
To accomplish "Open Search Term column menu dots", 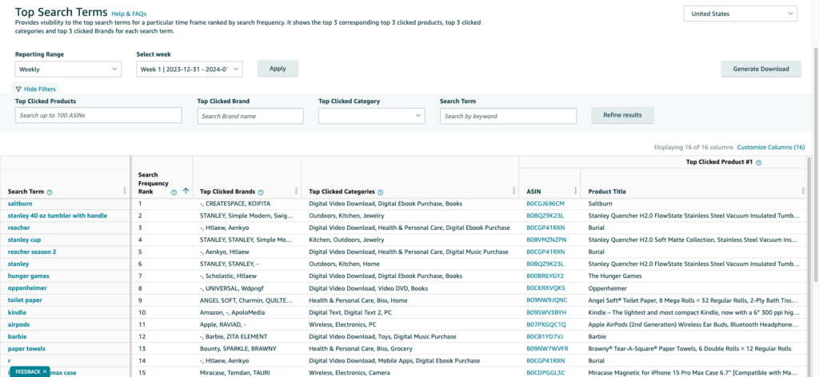I will [124, 191].
